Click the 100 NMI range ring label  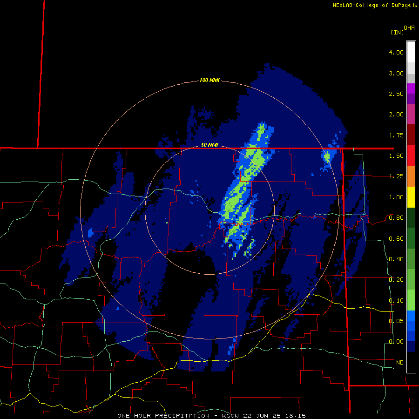pyautogui.click(x=209, y=80)
